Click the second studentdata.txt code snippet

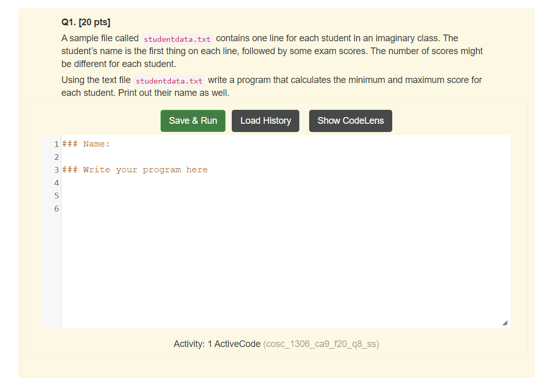click(x=168, y=80)
